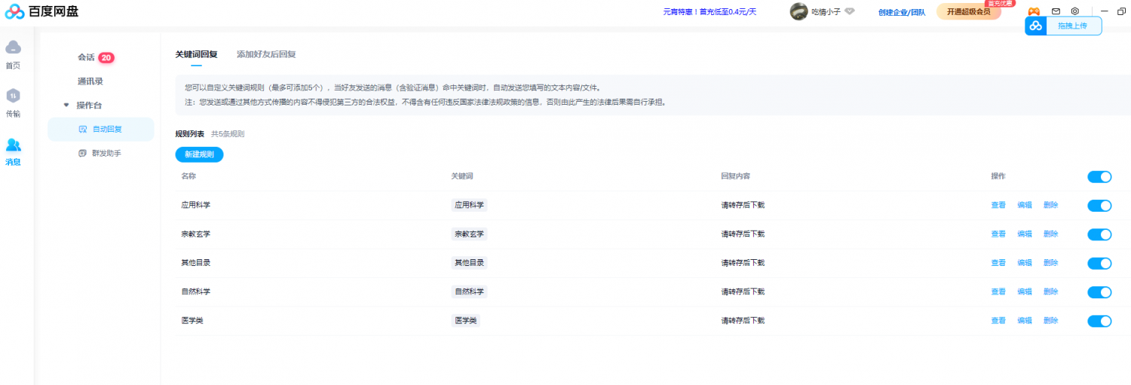Select the 关键词回复 tab
The height and width of the screenshot is (385, 1131).
pos(196,54)
